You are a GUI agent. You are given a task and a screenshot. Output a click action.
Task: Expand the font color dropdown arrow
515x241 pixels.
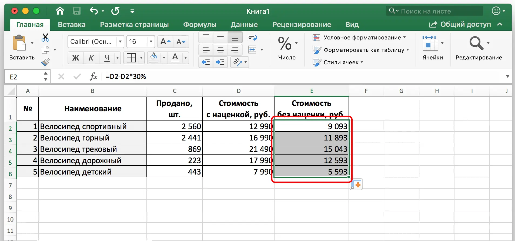(185, 58)
